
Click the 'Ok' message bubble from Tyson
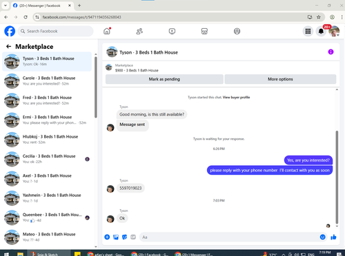[x=122, y=218]
